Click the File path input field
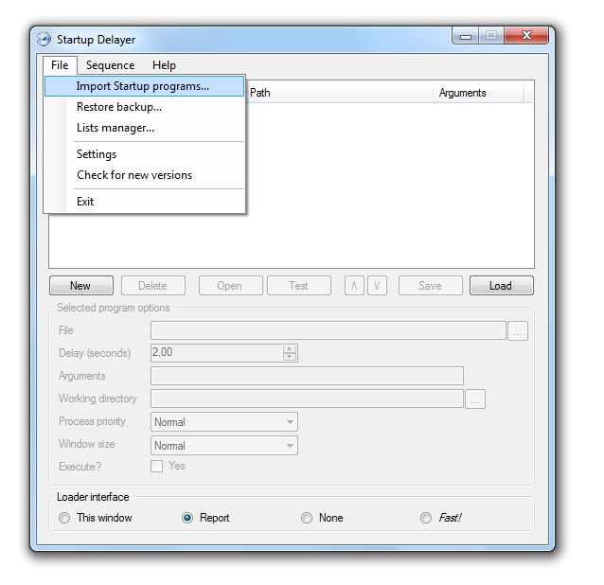Viewport: 604px width, 585px height. point(329,330)
